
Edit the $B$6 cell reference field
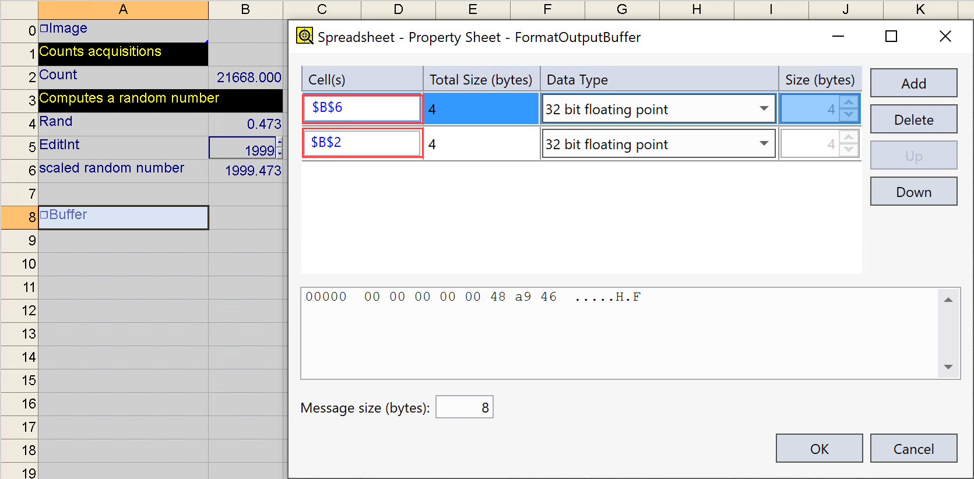362,108
